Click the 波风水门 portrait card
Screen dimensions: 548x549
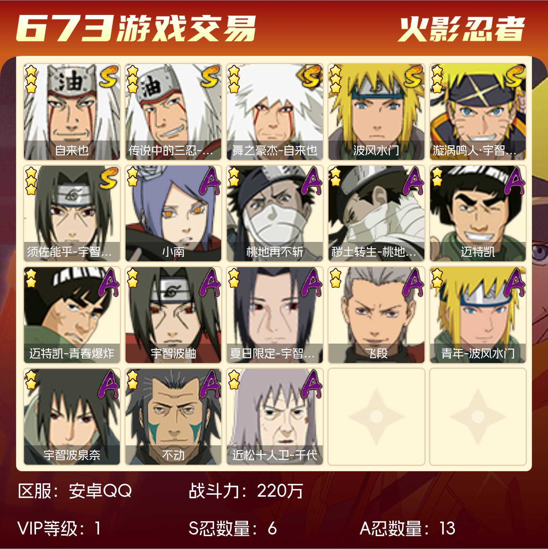376,112
